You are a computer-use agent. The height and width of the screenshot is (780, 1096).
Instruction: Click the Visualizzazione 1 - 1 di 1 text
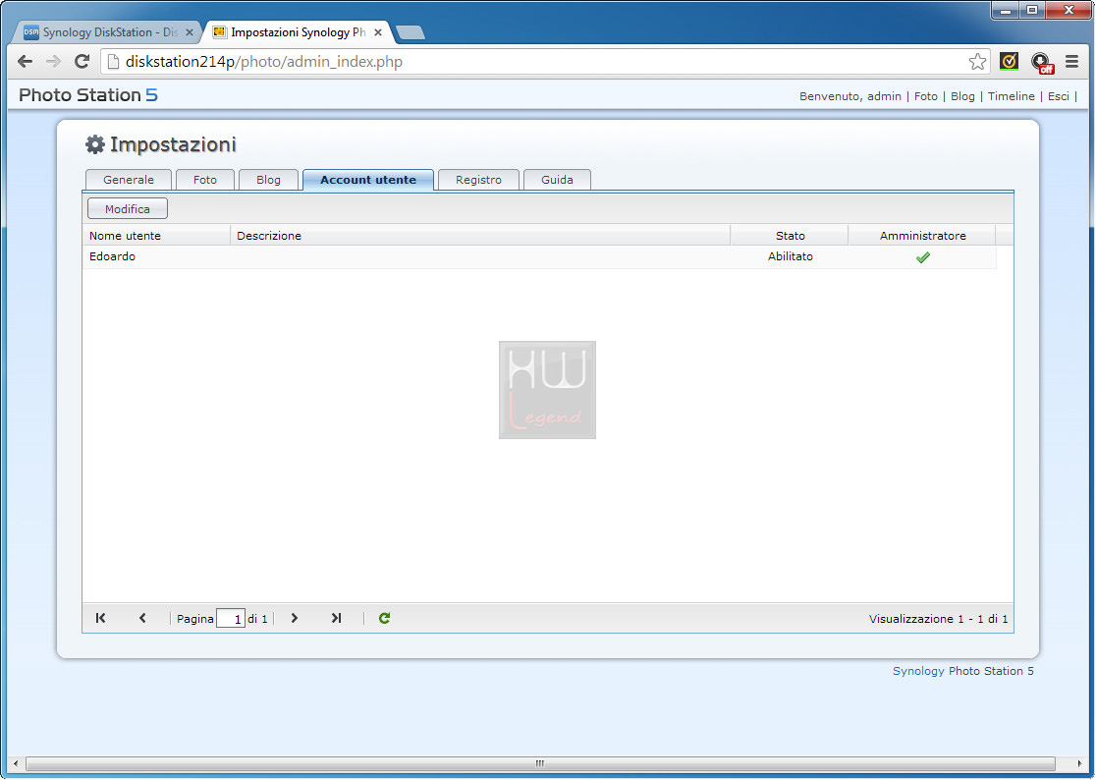click(938, 619)
